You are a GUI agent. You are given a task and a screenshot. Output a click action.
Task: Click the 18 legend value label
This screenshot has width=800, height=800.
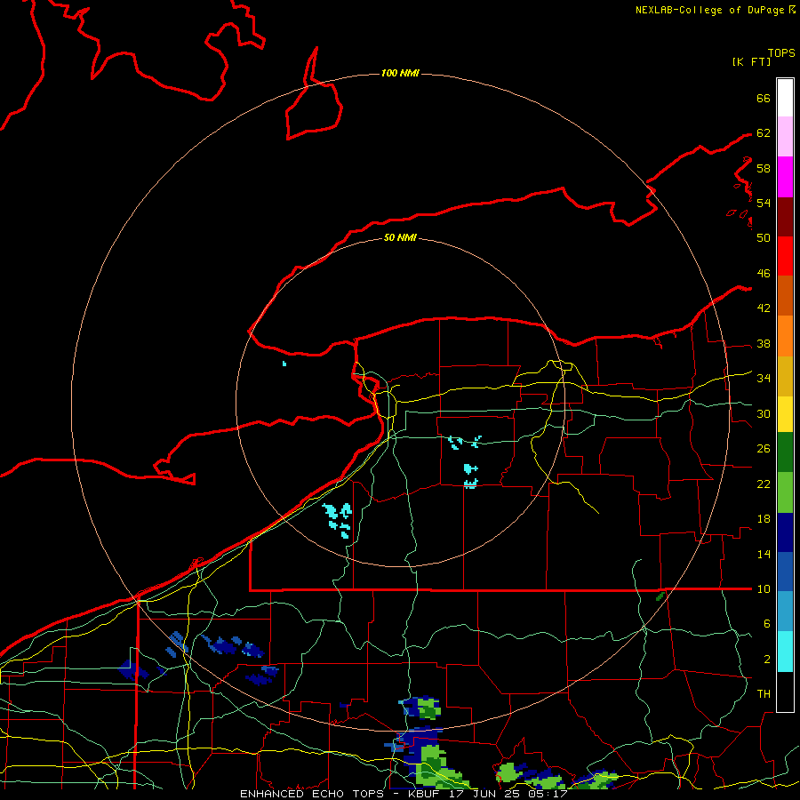pos(764,519)
